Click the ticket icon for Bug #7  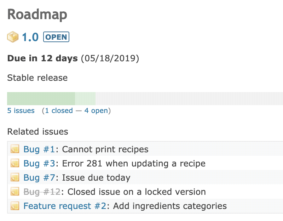(x=15, y=177)
